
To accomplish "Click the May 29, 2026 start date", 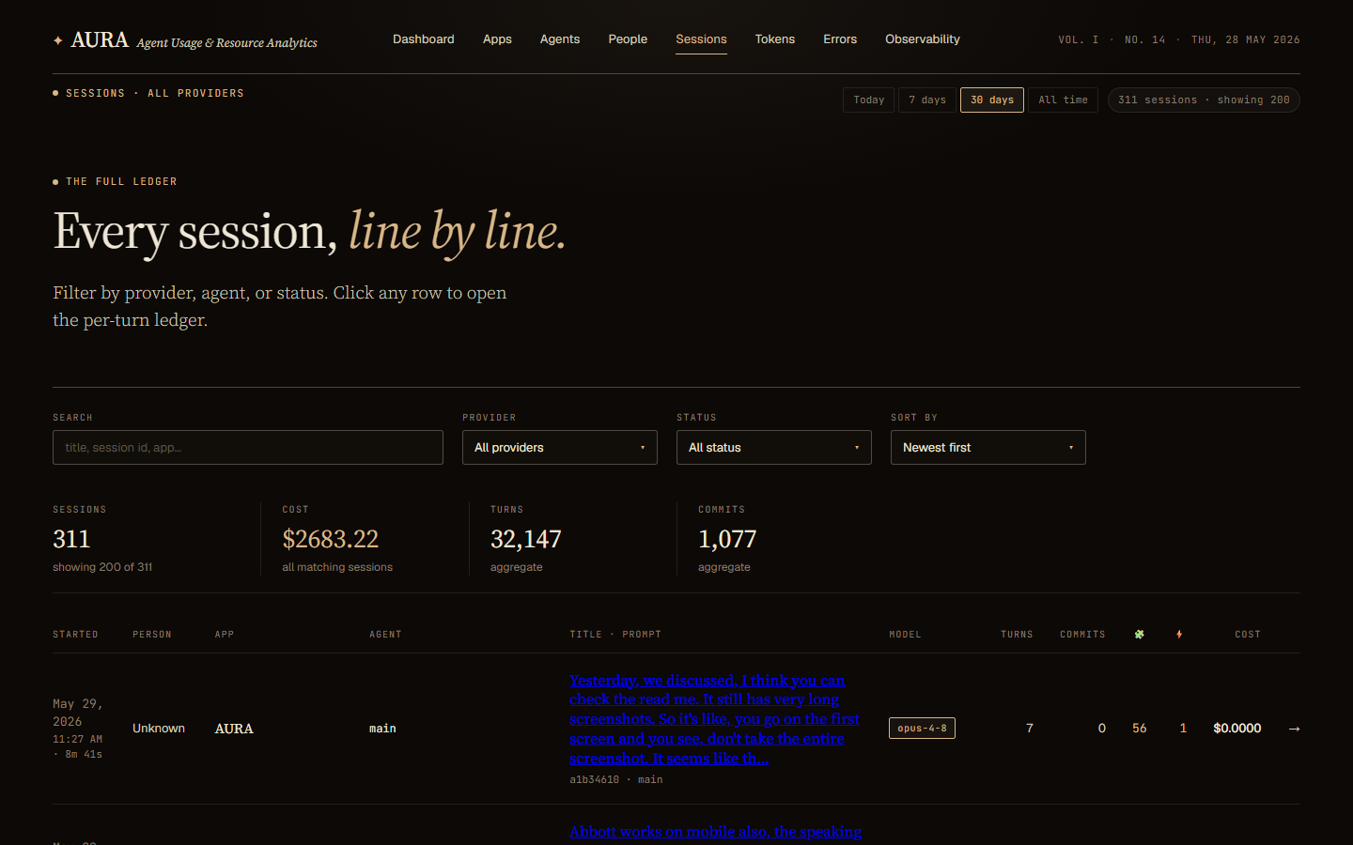I will click(x=78, y=713).
